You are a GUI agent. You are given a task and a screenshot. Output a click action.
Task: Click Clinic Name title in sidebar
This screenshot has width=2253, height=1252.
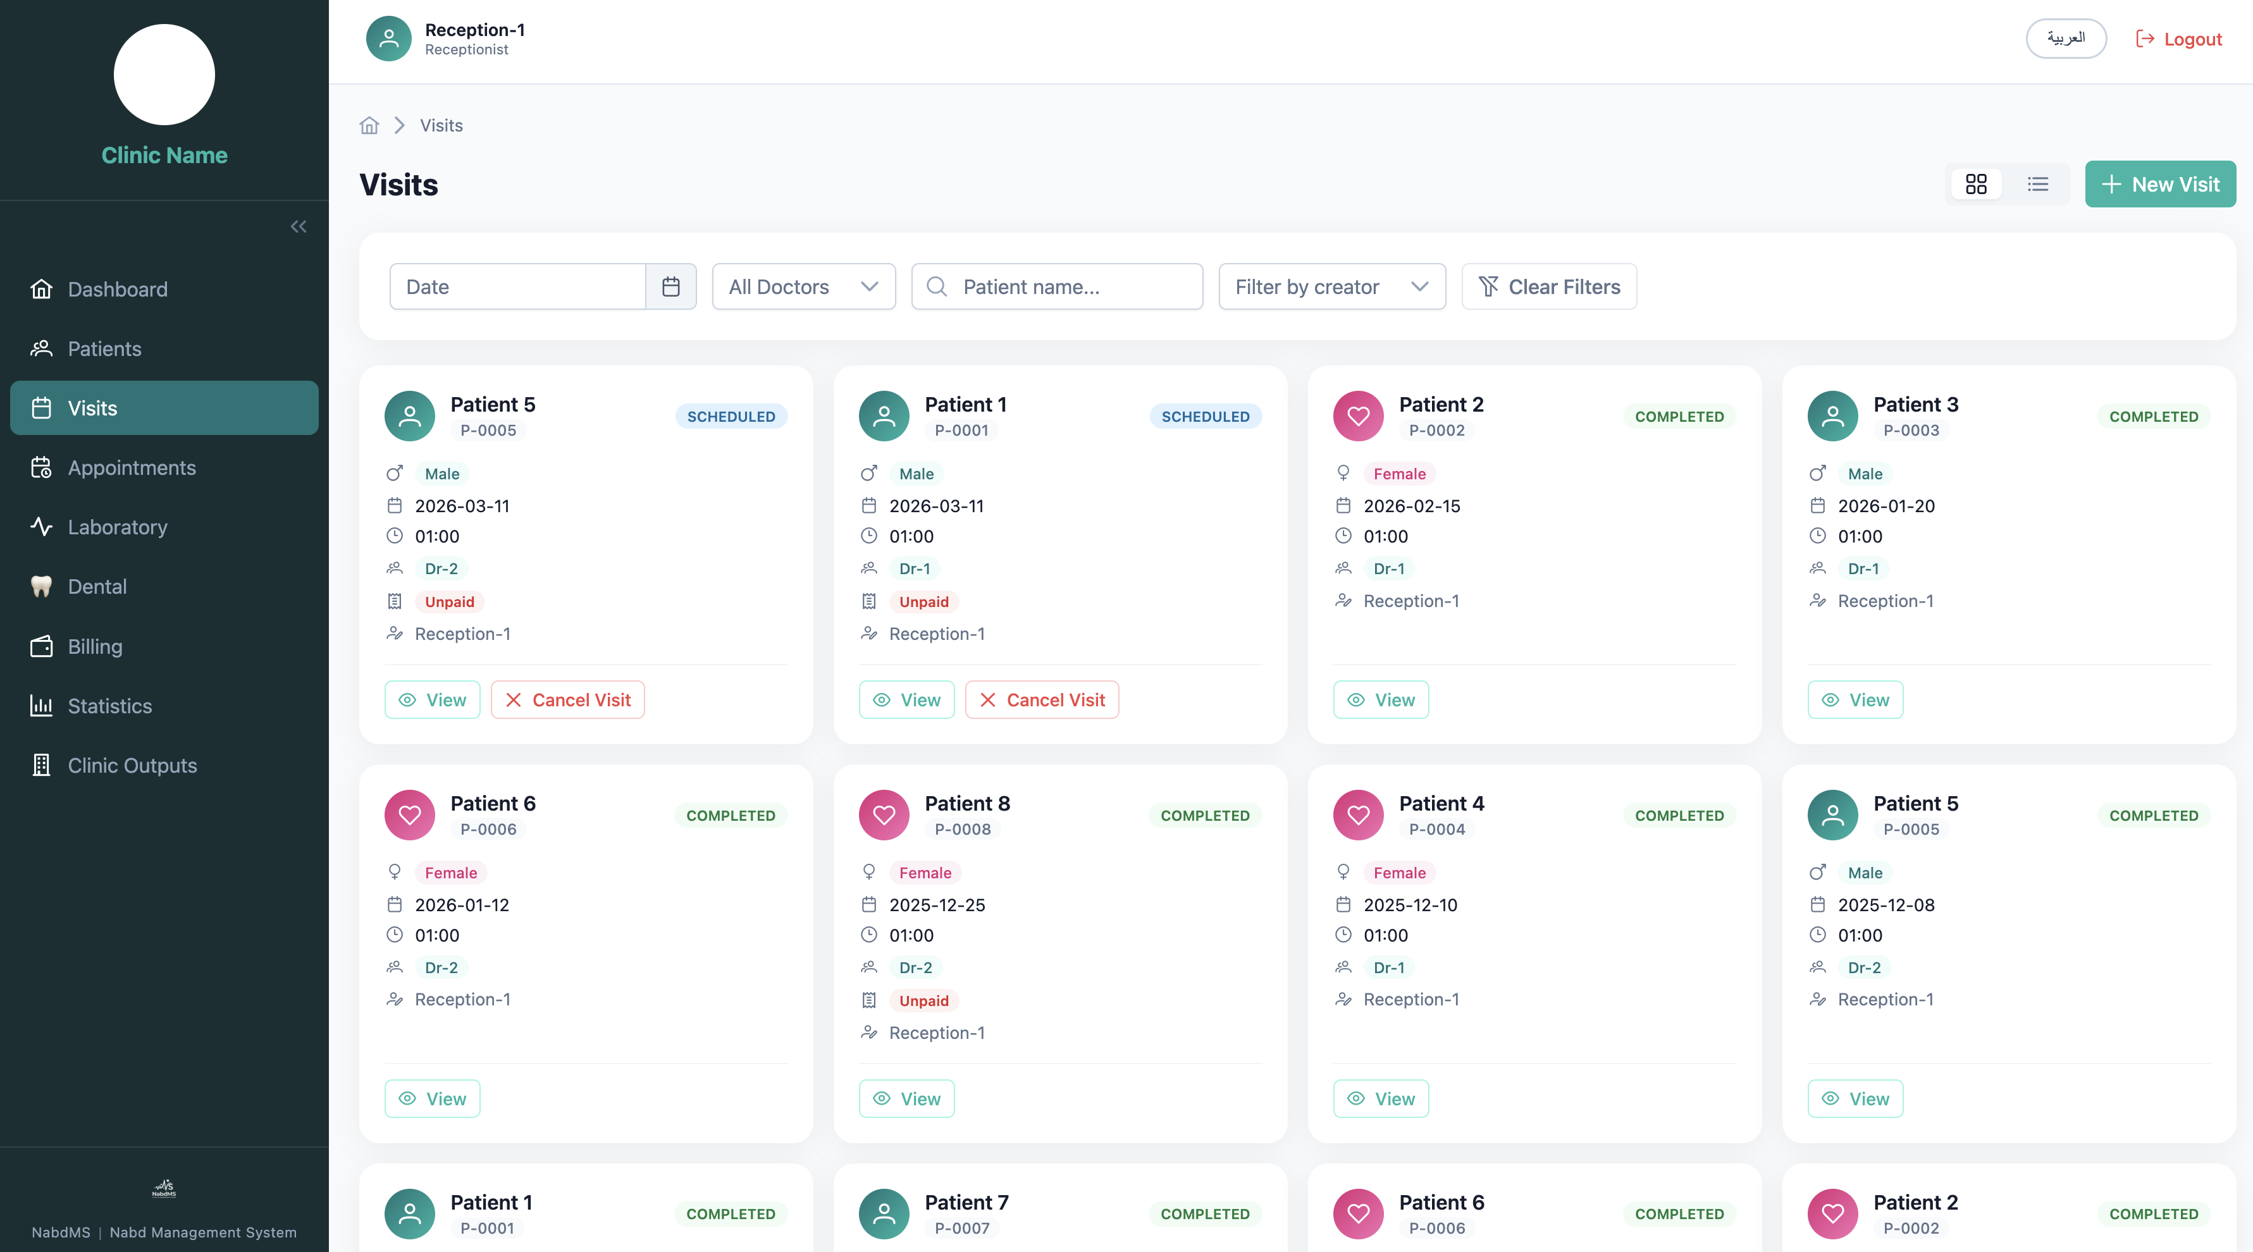click(x=164, y=155)
